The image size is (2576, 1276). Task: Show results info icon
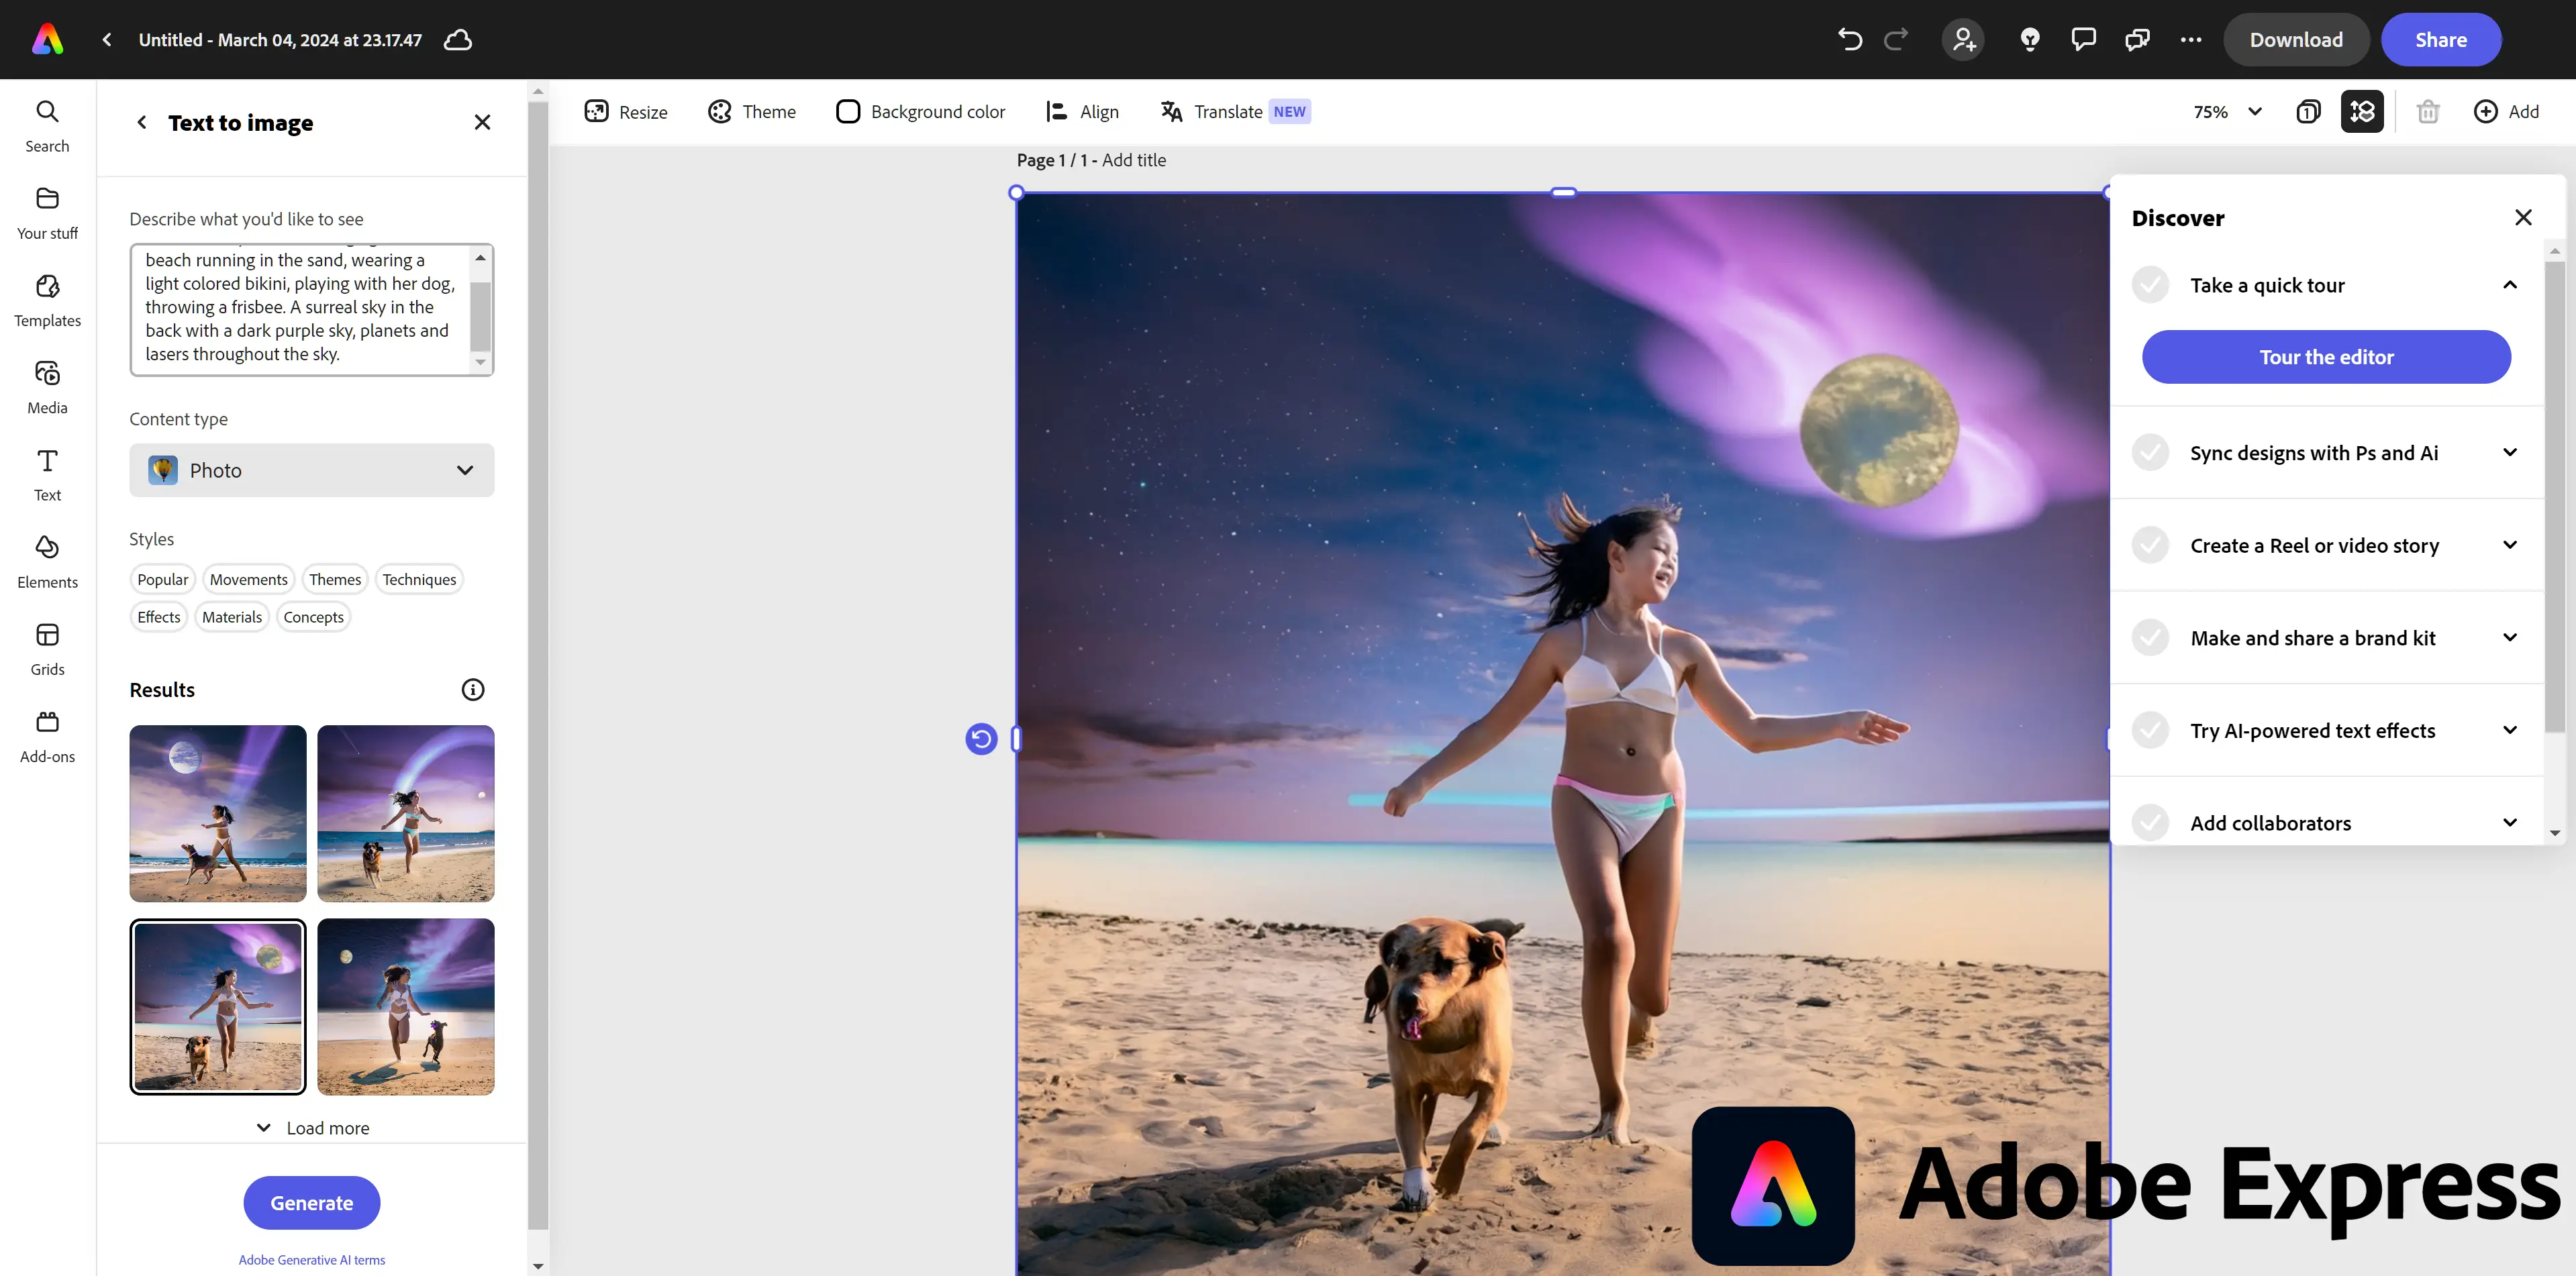pyautogui.click(x=473, y=688)
